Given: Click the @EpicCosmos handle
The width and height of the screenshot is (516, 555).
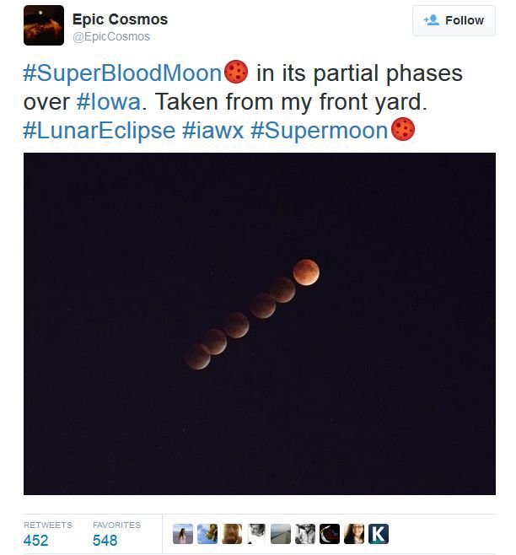Looking at the screenshot, I should tap(111, 36).
